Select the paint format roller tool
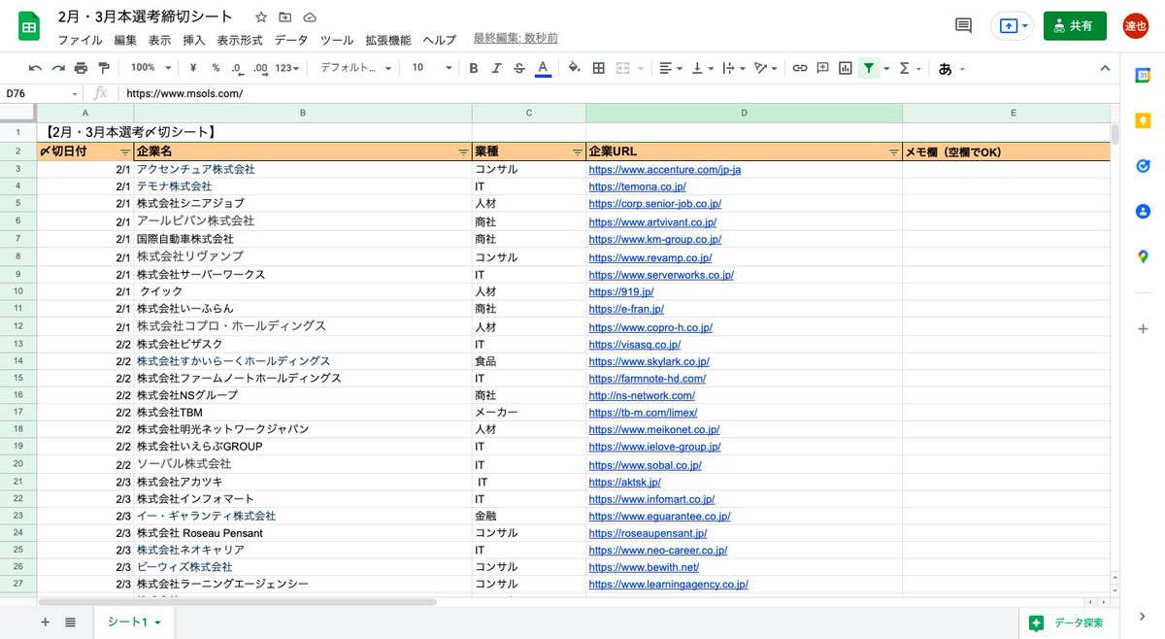The height and width of the screenshot is (639, 1165). [x=104, y=68]
